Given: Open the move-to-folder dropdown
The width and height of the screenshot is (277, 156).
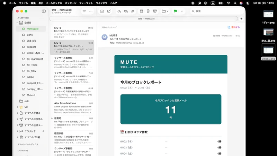Looking at the screenshot, I should [x=165, y=11].
